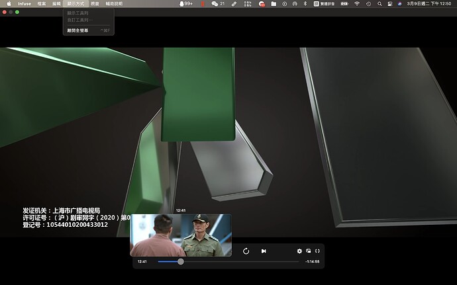This screenshot has height=285, width=457.
Task: Click the Time Machine clock icon
Action: 369,4
